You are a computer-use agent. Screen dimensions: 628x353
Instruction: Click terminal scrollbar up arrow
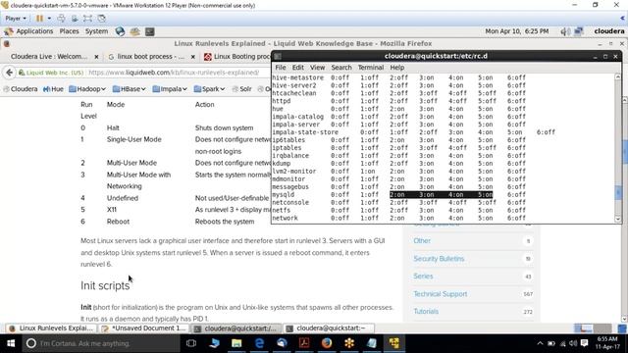[x=617, y=76]
